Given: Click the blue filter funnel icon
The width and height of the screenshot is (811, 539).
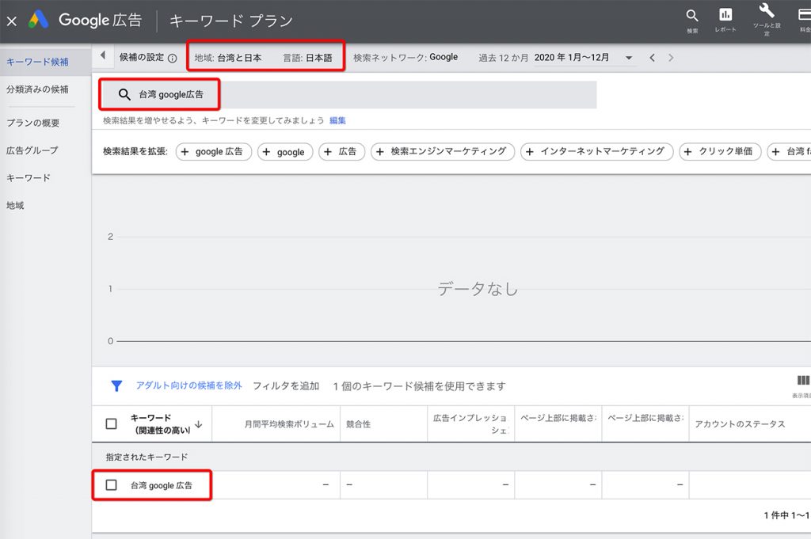Looking at the screenshot, I should coord(117,386).
